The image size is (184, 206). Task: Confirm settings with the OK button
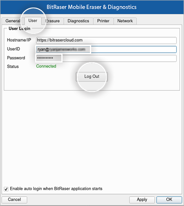click(169, 199)
